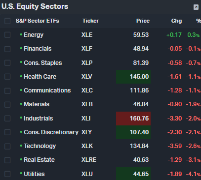Screen dimensions: 201x180
Task: Click the highlighted Health Care price 145.00
Action: pos(133,77)
